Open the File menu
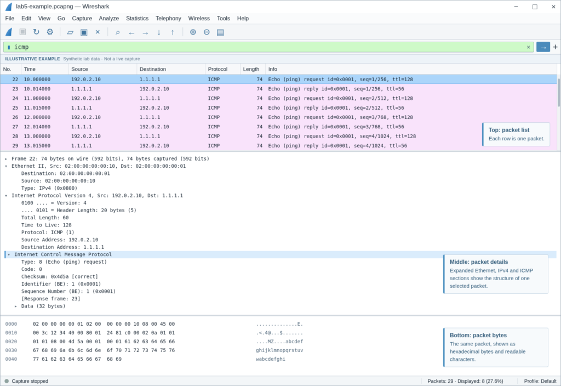Image resolution: width=561 pixels, height=386 pixels. coord(10,18)
